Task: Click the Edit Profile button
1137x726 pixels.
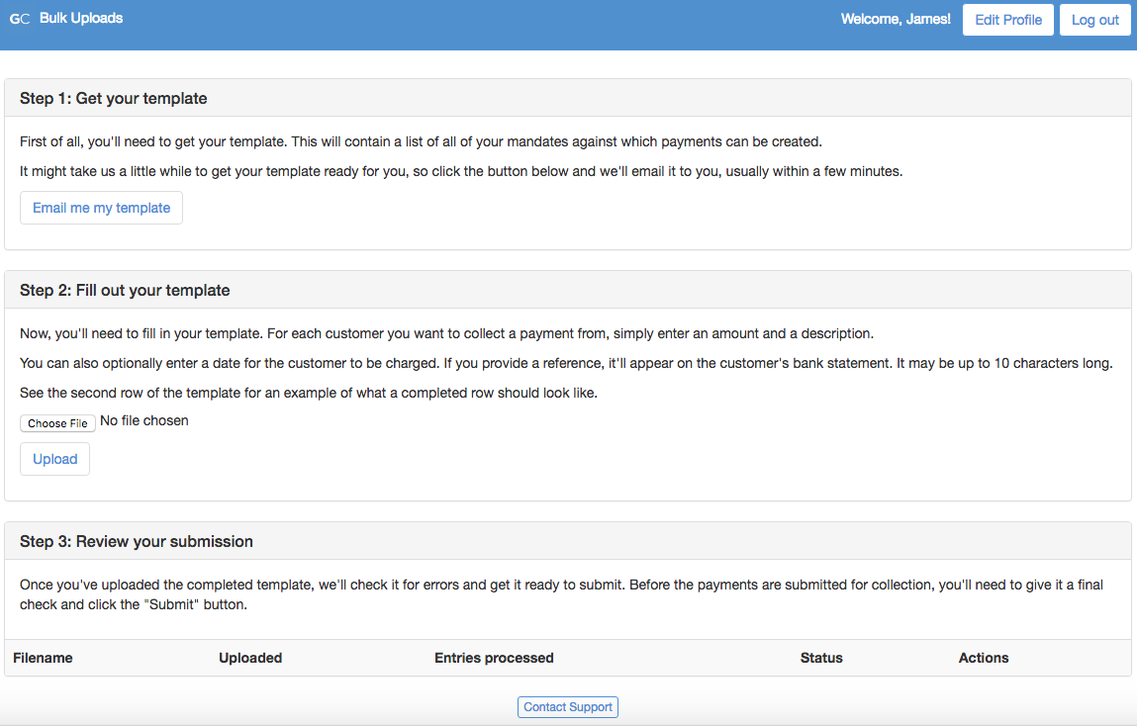Action: click(1008, 20)
